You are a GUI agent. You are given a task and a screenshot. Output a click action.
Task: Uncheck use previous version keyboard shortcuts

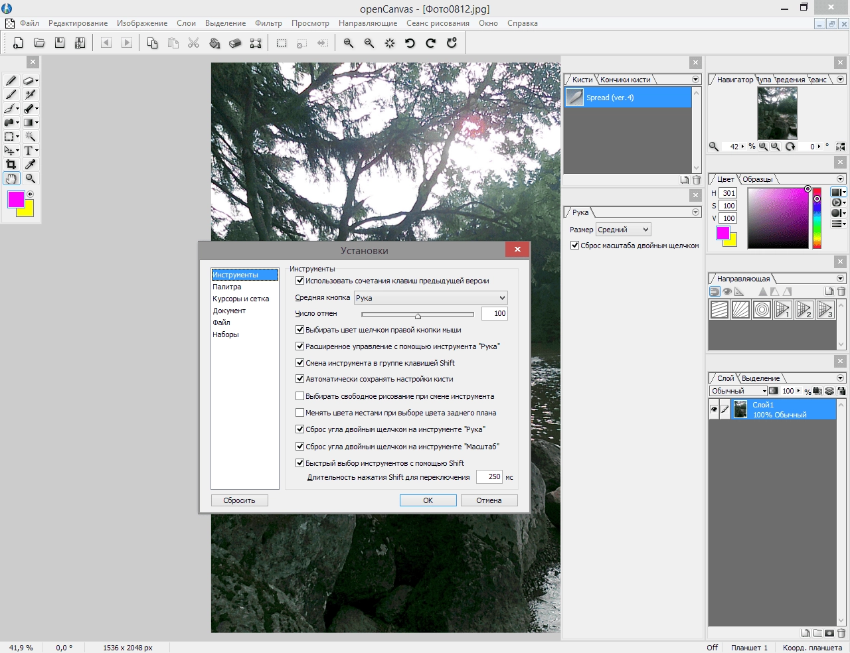coord(299,281)
